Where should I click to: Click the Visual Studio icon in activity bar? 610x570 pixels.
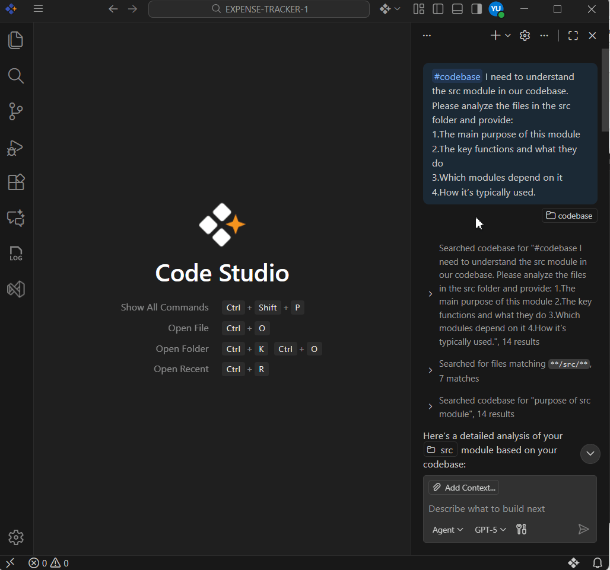point(15,289)
